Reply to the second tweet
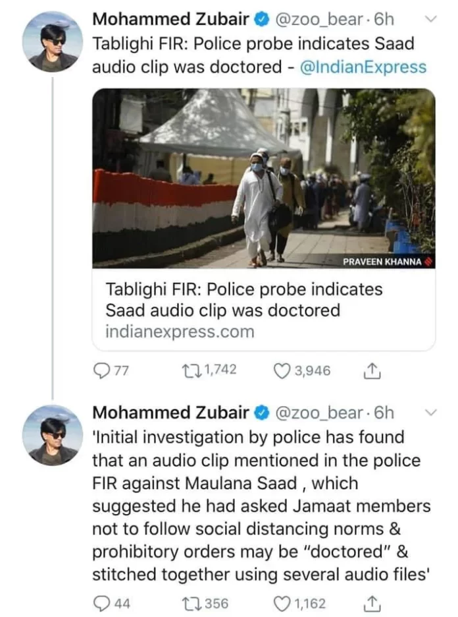The height and width of the screenshot is (617, 458). 101,602
